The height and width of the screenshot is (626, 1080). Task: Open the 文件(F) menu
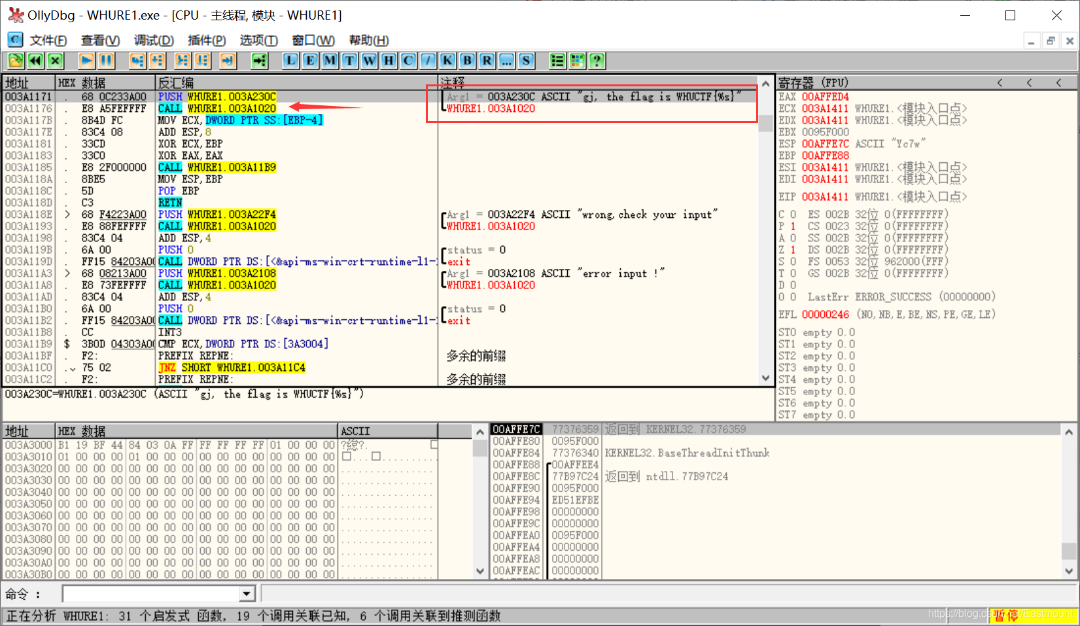point(48,41)
